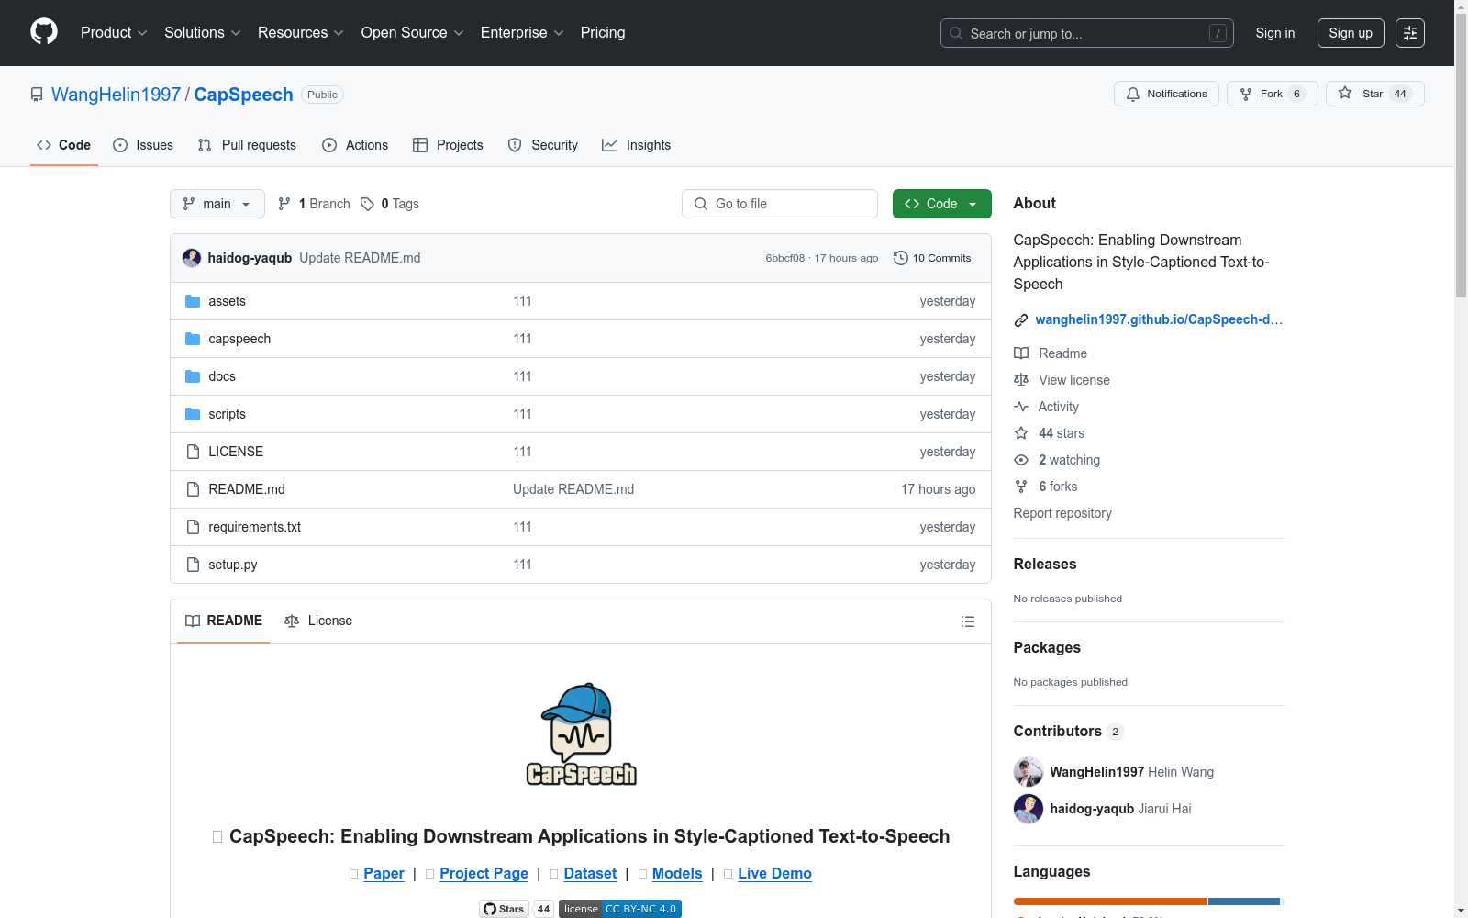Click the license CC BY-NC 4.0 badge
The width and height of the screenshot is (1468, 918).
click(620, 909)
